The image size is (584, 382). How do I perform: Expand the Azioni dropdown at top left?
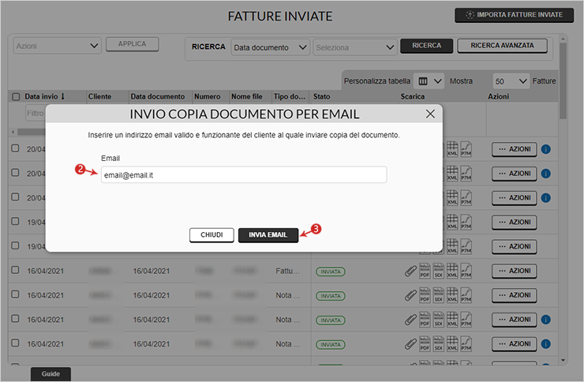[57, 45]
